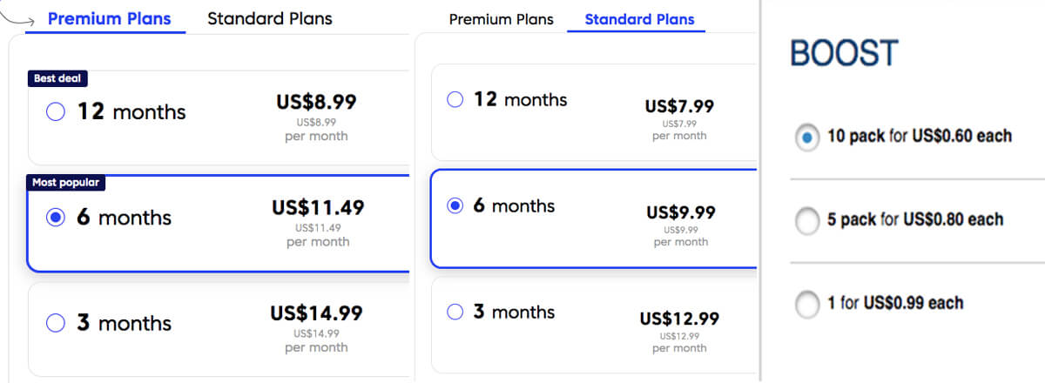Select the 6 months Premium plan at US$11.49
This screenshot has width=1045, height=383.
pyautogui.click(x=56, y=218)
